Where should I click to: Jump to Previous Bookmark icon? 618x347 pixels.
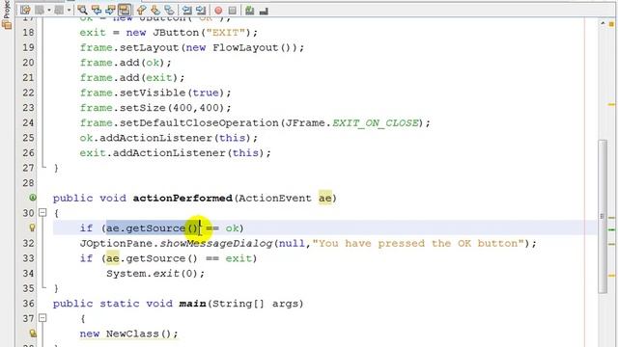[x=141, y=11]
